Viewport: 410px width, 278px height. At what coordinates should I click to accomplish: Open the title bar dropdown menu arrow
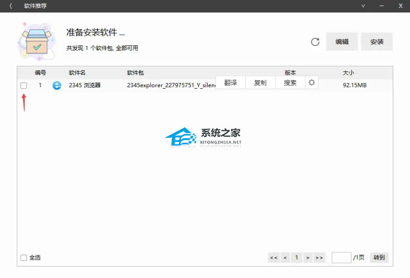click(363, 6)
